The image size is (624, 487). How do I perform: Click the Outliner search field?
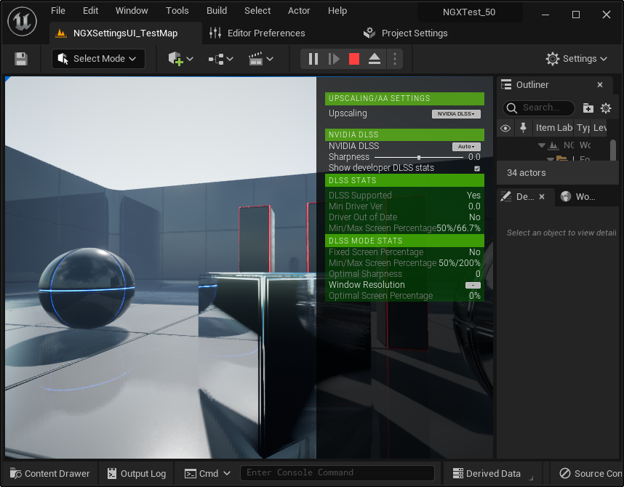click(x=538, y=108)
